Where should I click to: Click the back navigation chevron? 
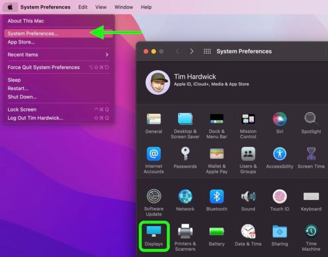click(177, 51)
